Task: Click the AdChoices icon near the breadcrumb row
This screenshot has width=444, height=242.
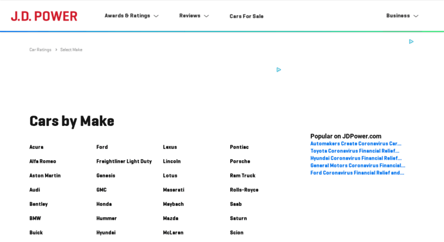Action: point(411,42)
